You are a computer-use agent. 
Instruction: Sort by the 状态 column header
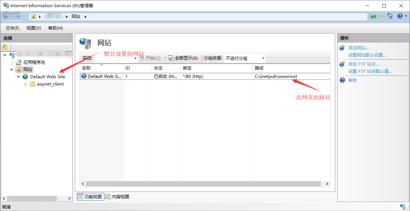[166, 68]
